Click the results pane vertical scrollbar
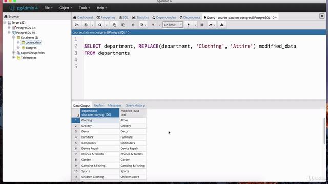 point(324,131)
